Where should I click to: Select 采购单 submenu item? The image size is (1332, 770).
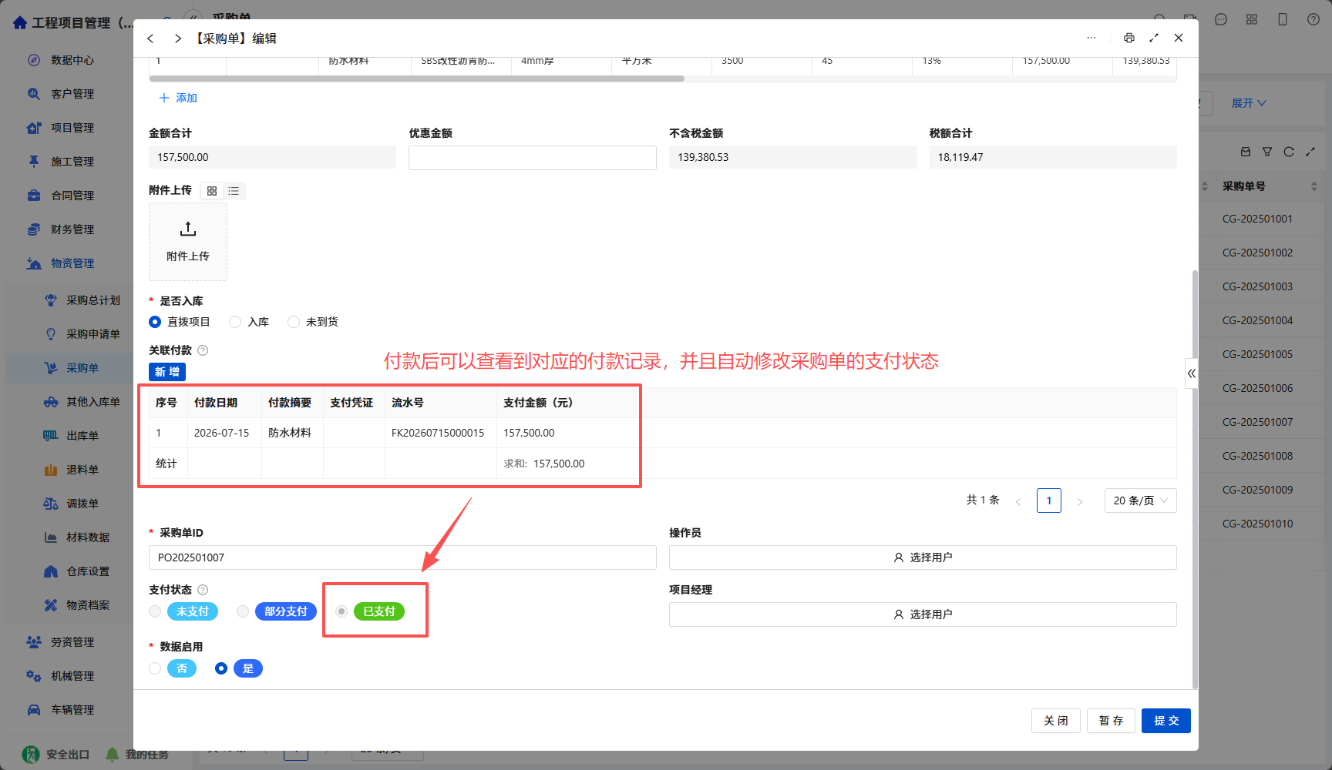(82, 368)
